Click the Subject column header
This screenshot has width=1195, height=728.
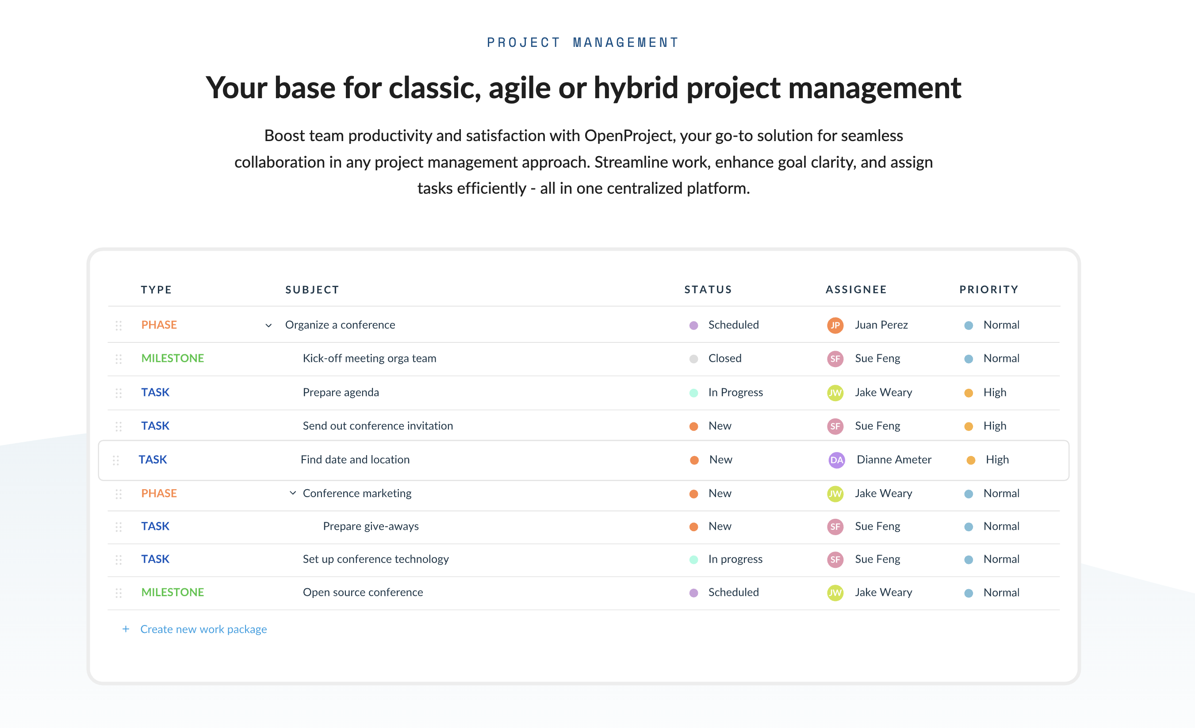pyautogui.click(x=312, y=290)
